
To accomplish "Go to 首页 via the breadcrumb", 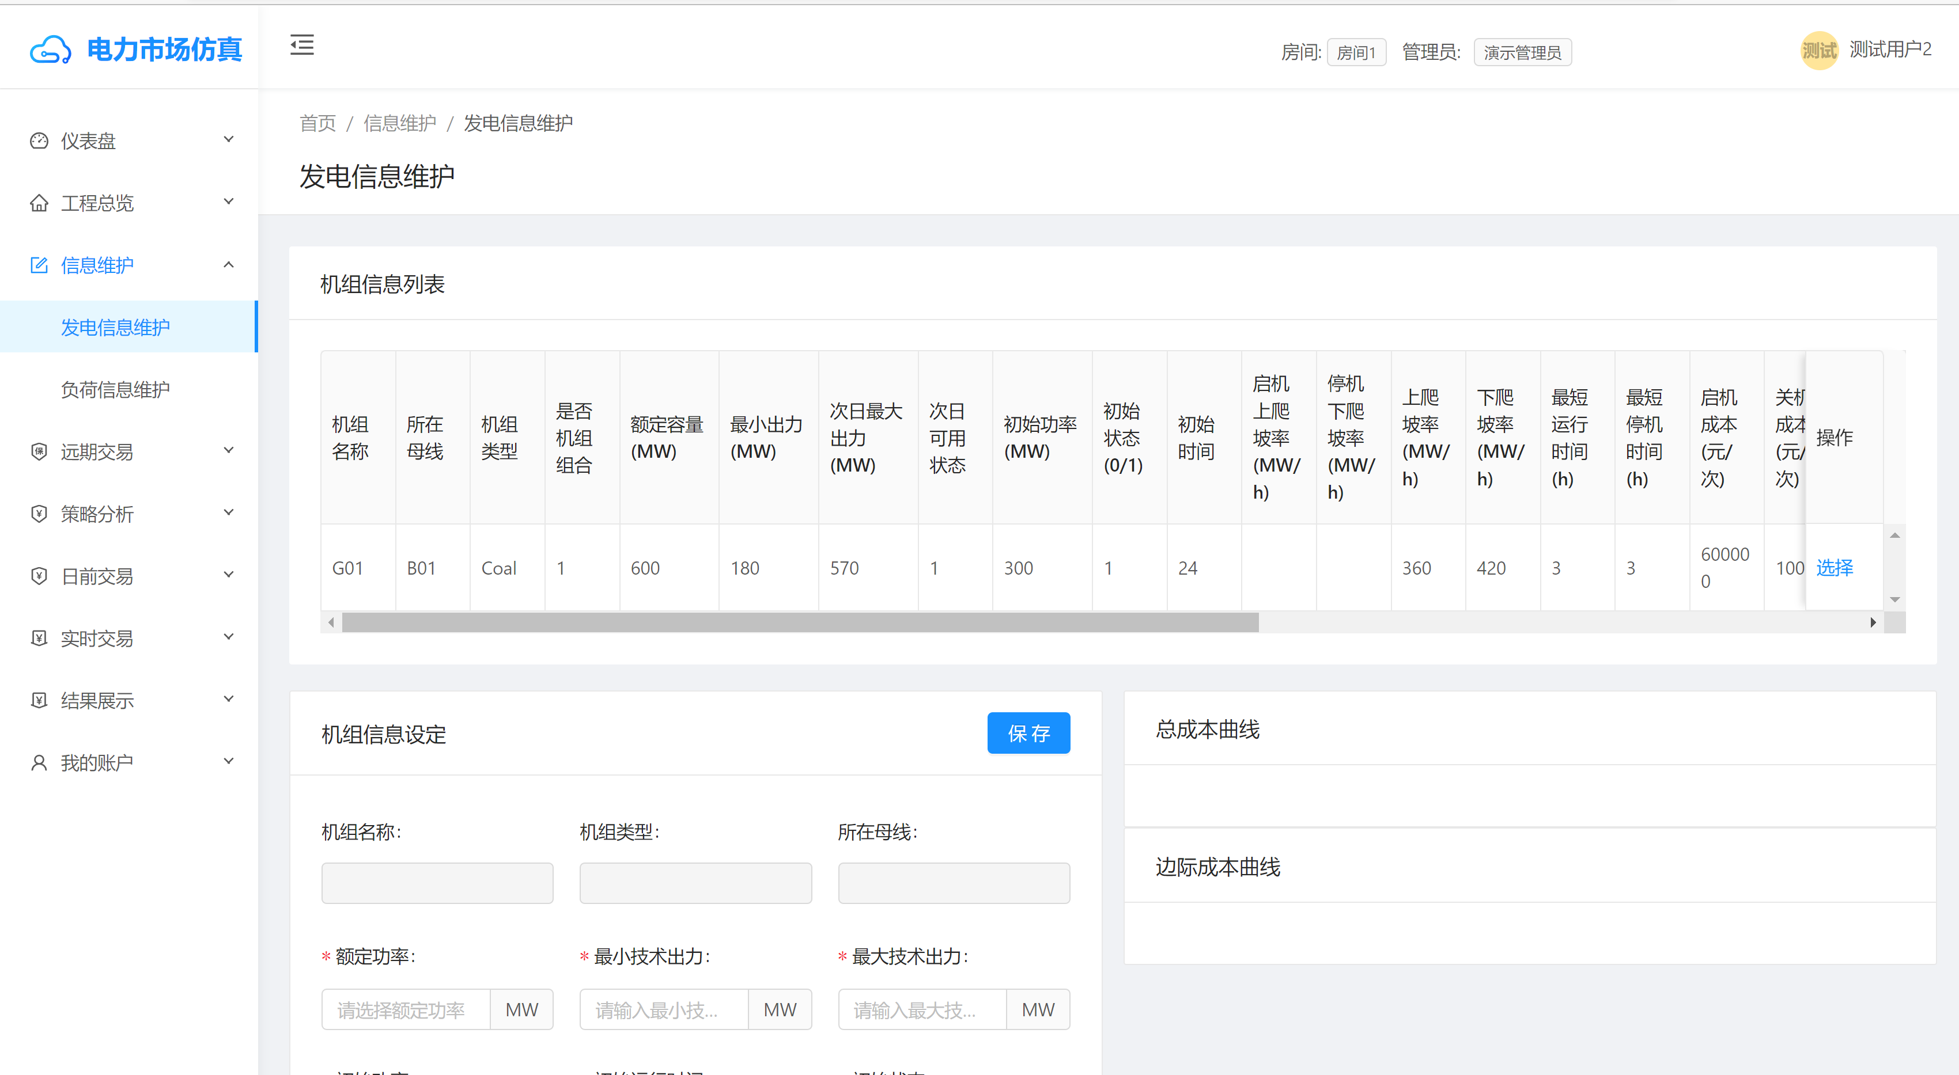I will pos(317,123).
